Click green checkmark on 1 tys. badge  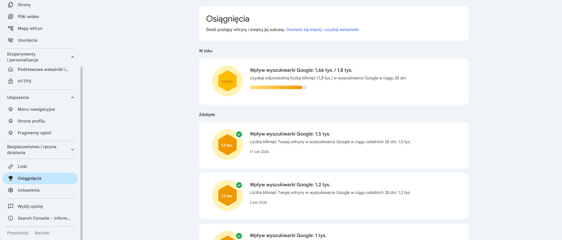point(239,236)
